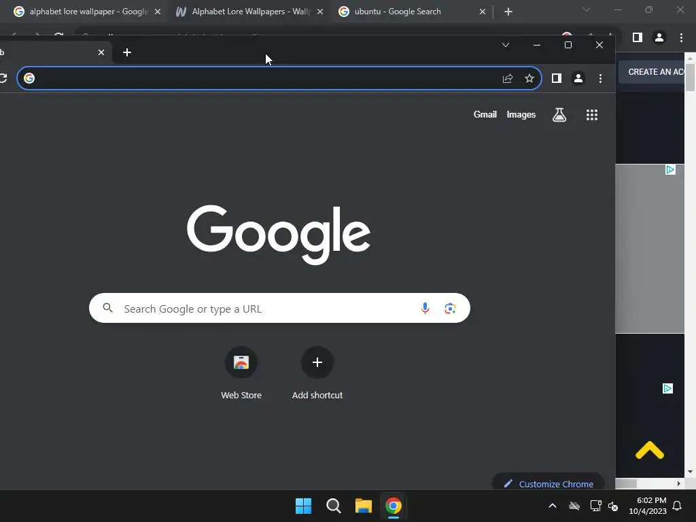Viewport: 696px width, 522px height.
Task: Click the magnifier icon in Google search box
Action: tap(108, 308)
